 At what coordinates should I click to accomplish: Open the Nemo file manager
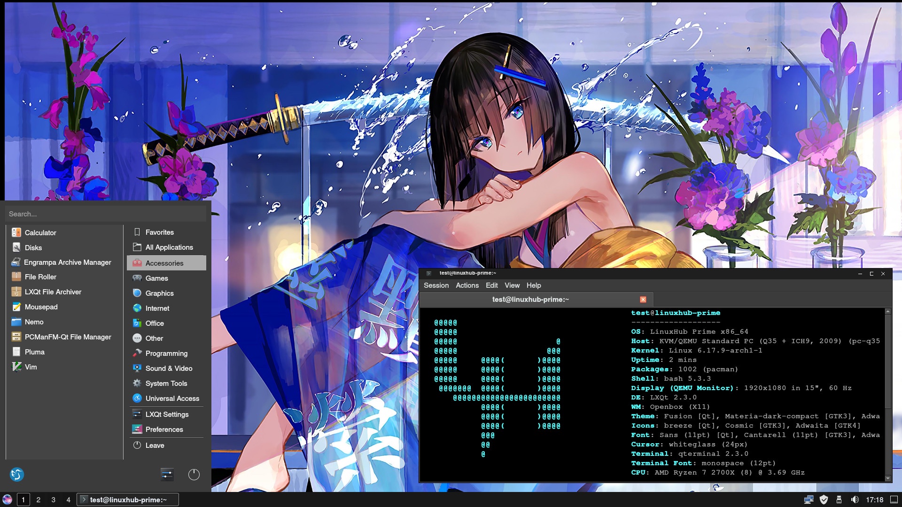point(34,322)
